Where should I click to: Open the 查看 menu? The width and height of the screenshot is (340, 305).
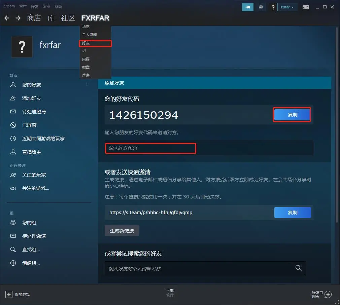click(x=23, y=6)
